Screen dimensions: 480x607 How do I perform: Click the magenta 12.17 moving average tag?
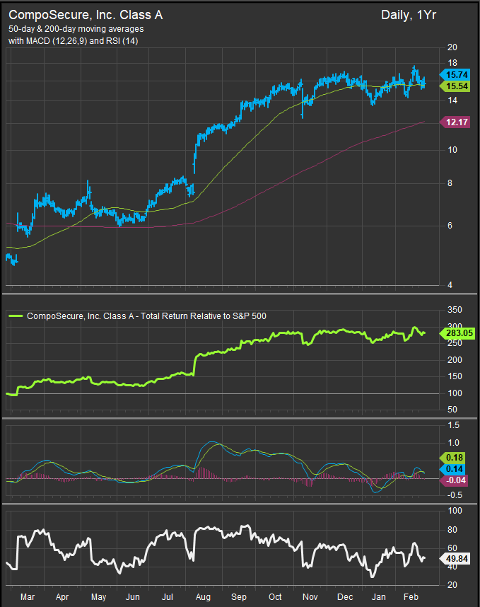(x=455, y=122)
